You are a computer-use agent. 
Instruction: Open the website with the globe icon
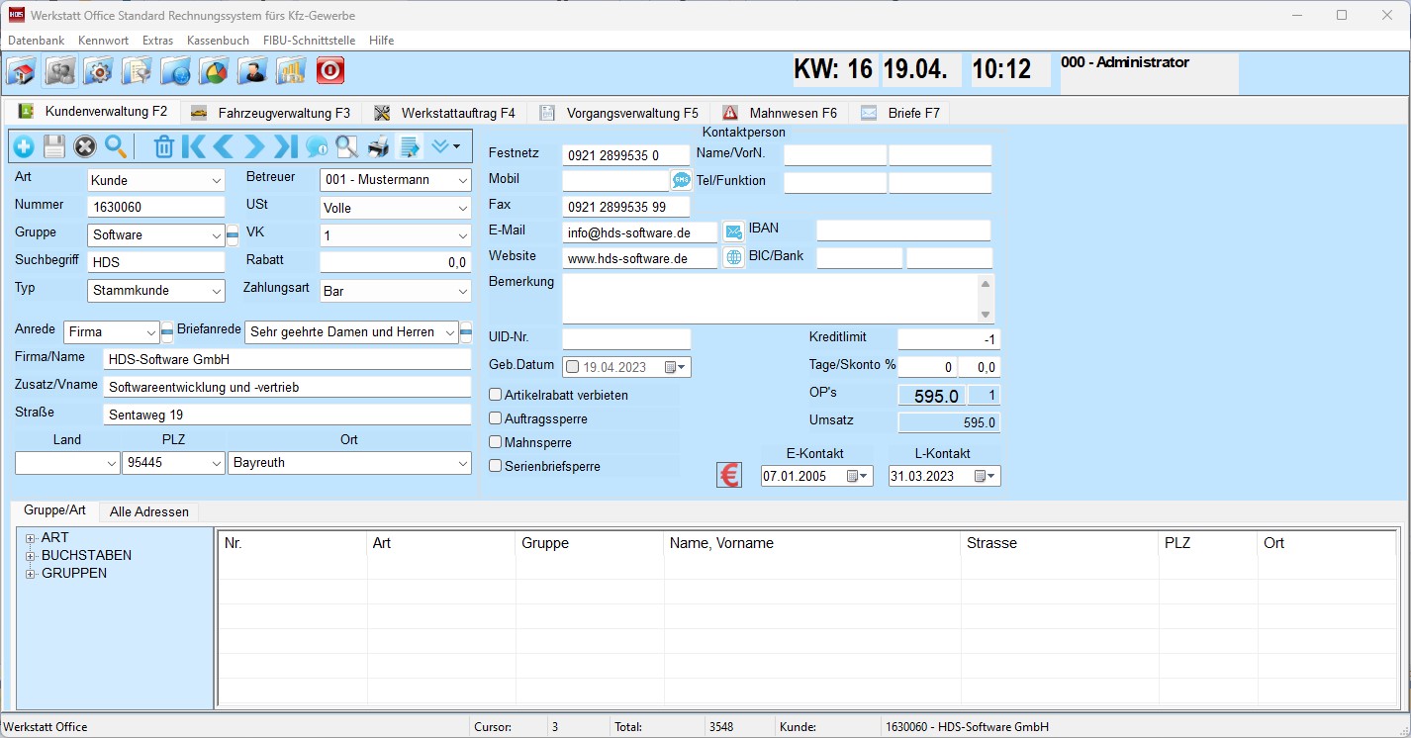coord(733,257)
